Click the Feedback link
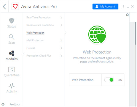137x107 pixels. (x=15, y=104)
